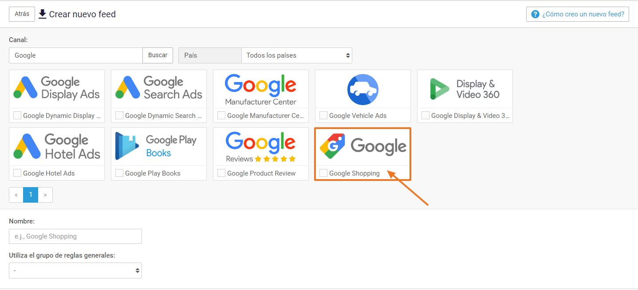Select the Google Display Ads logo thumbnail
The height and width of the screenshot is (290, 638).
[57, 88]
